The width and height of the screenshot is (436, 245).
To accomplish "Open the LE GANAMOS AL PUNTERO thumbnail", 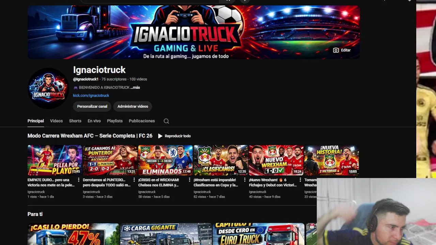I will (110, 160).
